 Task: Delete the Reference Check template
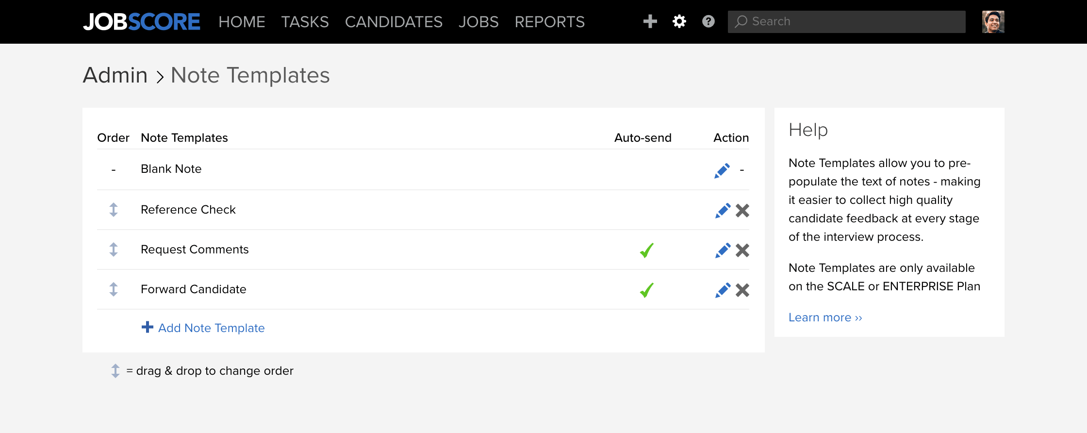(742, 211)
